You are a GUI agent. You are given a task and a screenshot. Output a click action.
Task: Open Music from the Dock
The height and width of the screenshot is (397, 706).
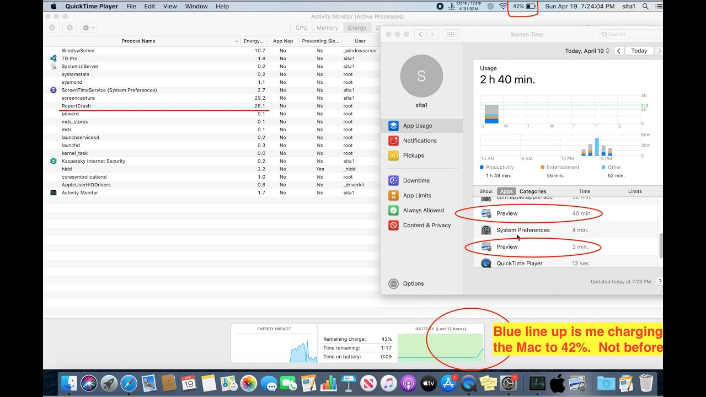pyautogui.click(x=389, y=383)
